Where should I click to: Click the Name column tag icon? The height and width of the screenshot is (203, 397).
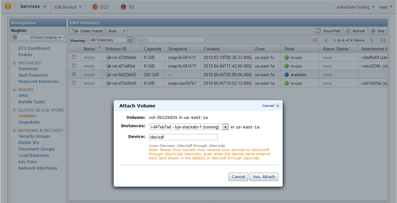[x=99, y=48]
